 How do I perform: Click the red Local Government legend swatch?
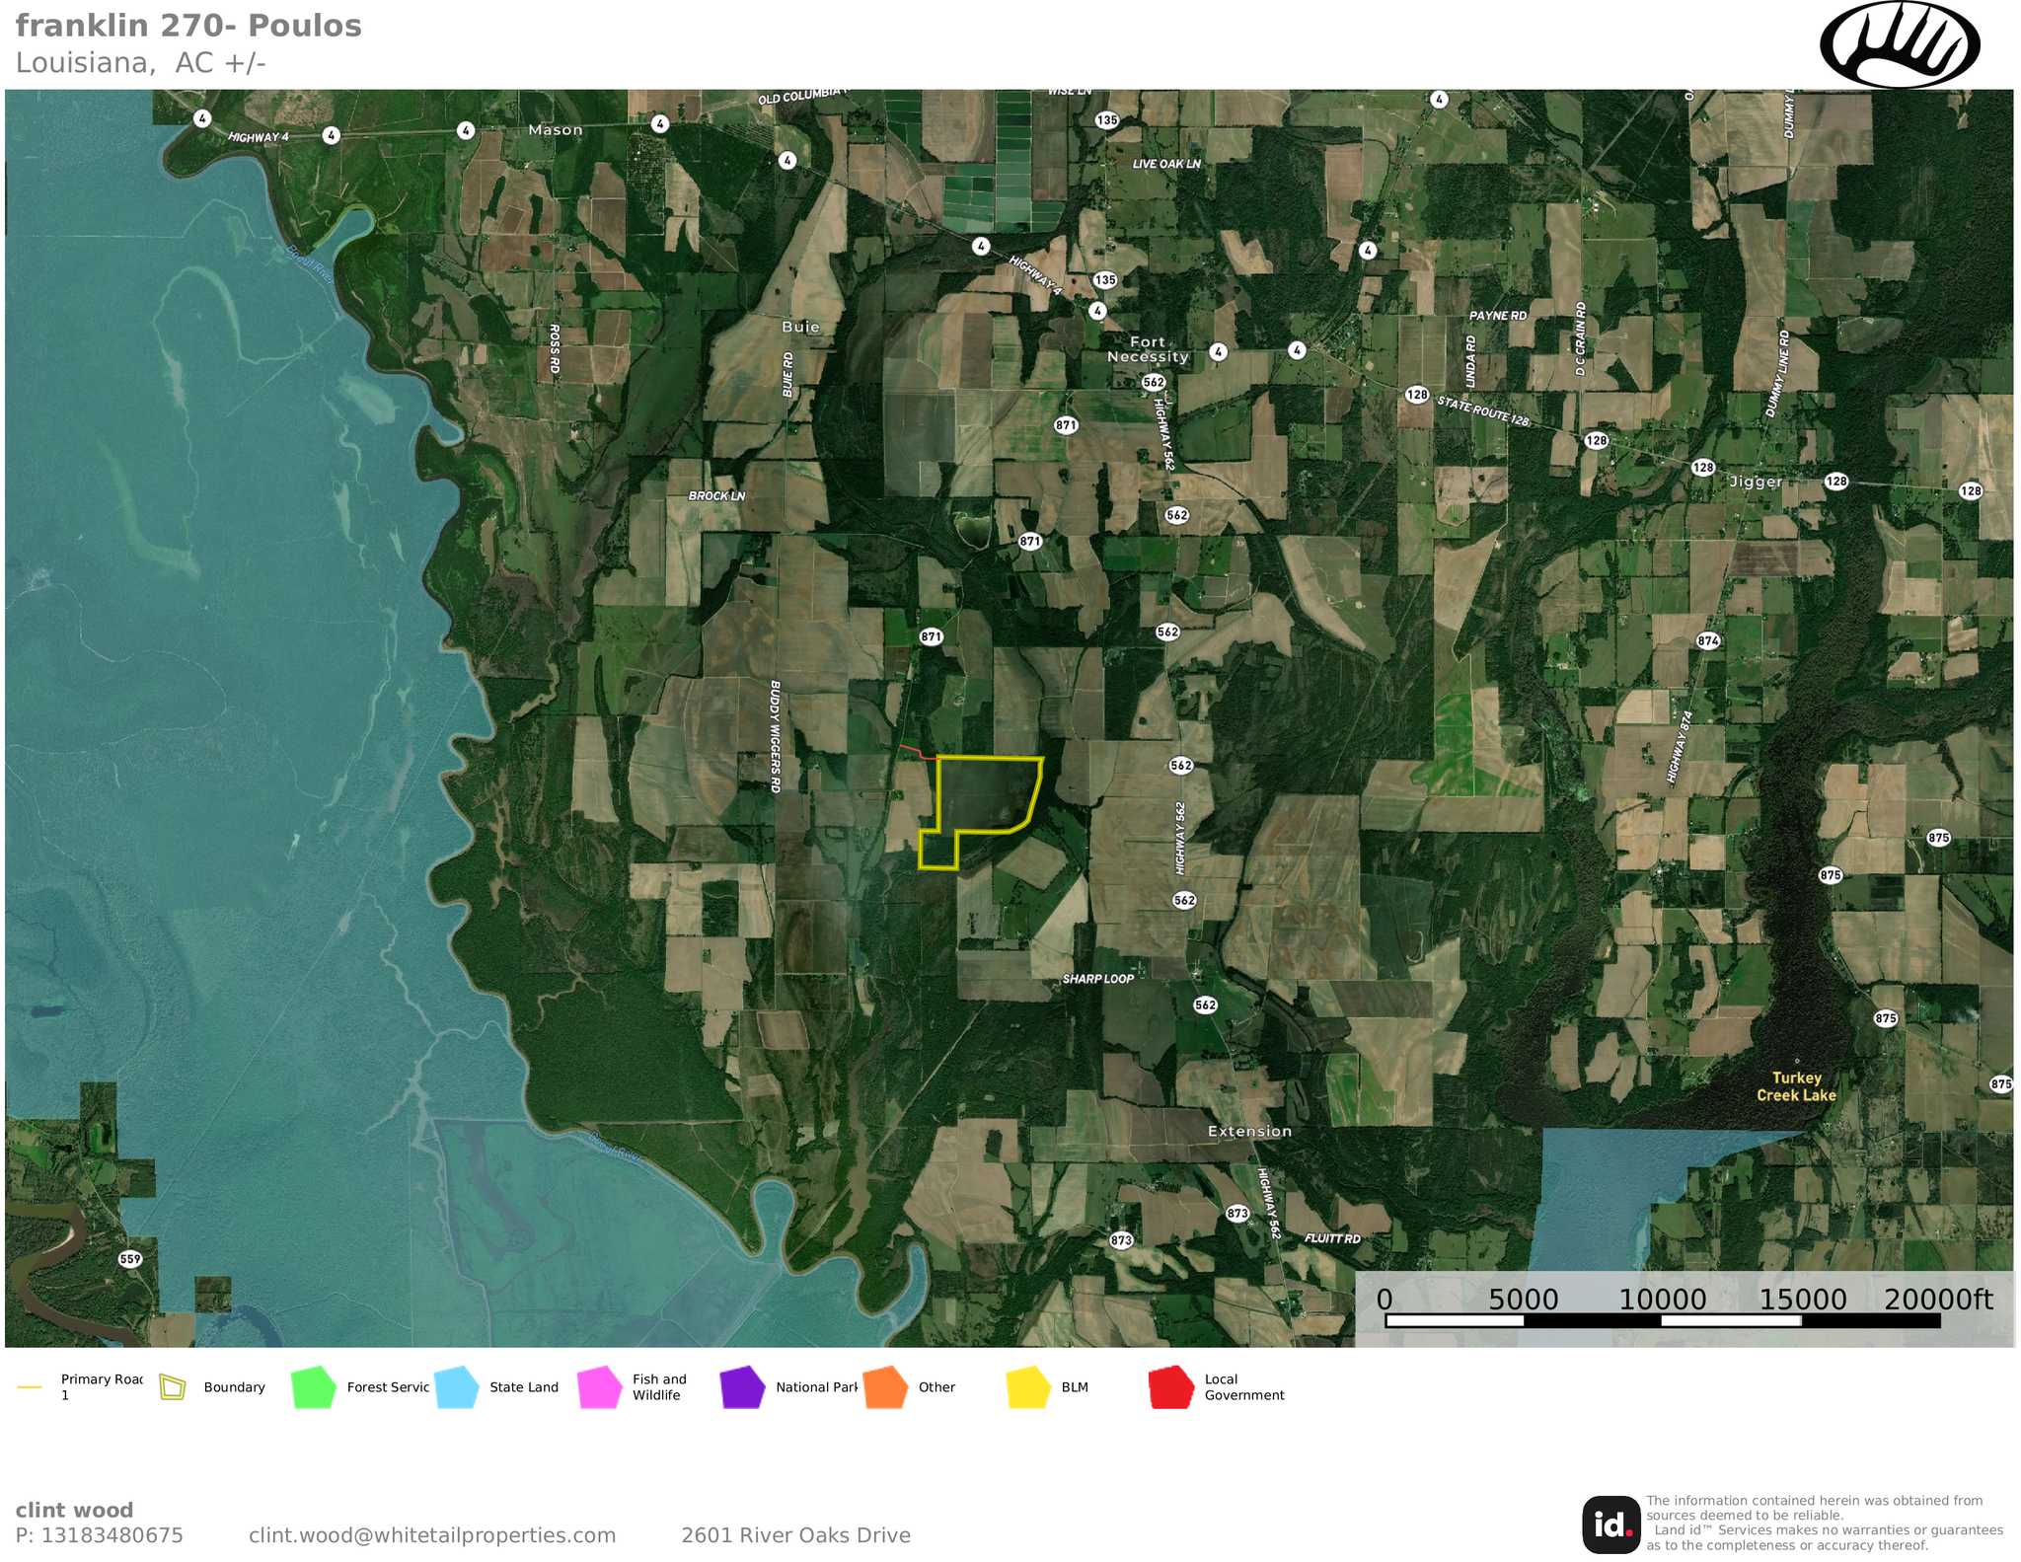1171,1387
